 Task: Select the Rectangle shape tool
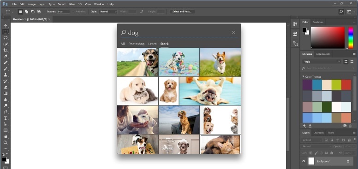(6, 130)
